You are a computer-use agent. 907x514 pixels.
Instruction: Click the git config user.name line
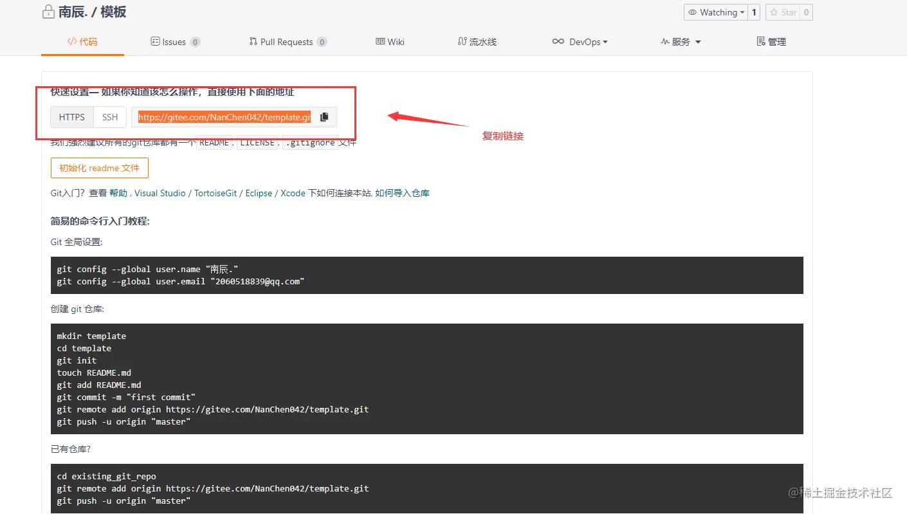click(147, 269)
